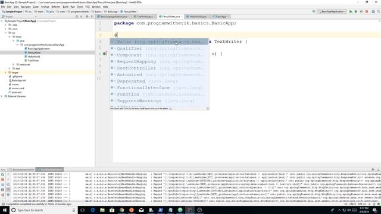Viewport: 381px width, 214px height.
Task: Switch to the BasicApp pom editor tab
Action: [221, 17]
